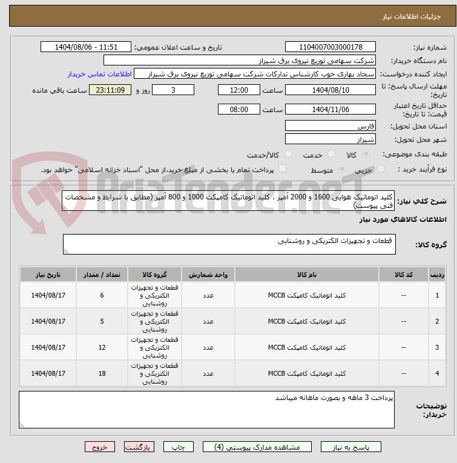Click the شرح کلی نیاز description box
The width and height of the screenshot is (457, 463).
click(x=228, y=201)
